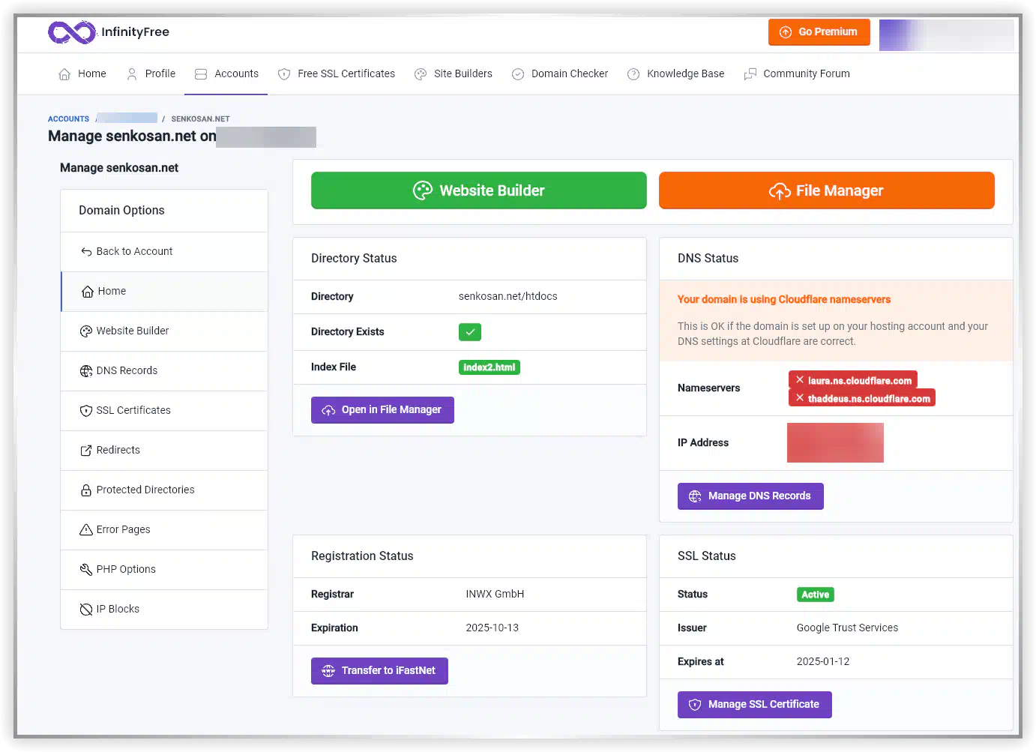Click the INWX GmbH registrar value
Image resolution: width=1036 pixels, height=752 pixels.
pyautogui.click(x=495, y=594)
